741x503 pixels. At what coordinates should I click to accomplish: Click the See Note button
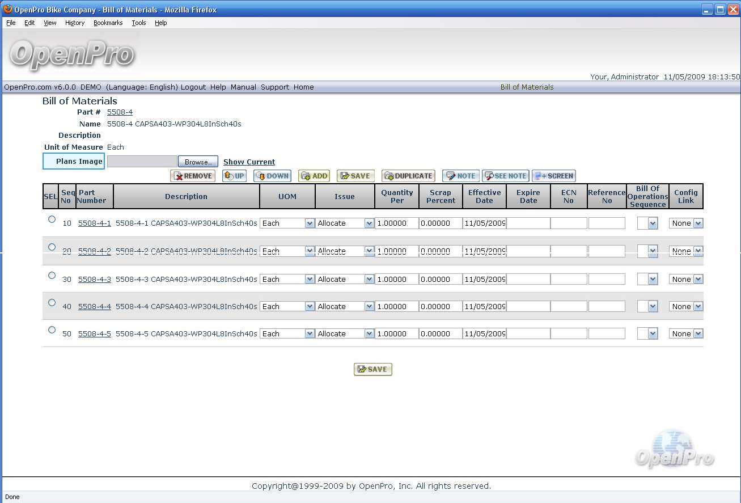tap(505, 176)
